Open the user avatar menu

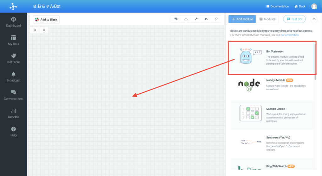pyautogui.click(x=314, y=6)
